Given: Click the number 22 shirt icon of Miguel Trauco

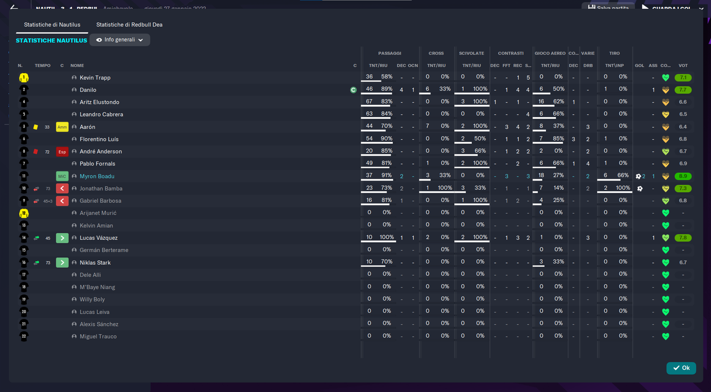Looking at the screenshot, I should tap(24, 336).
